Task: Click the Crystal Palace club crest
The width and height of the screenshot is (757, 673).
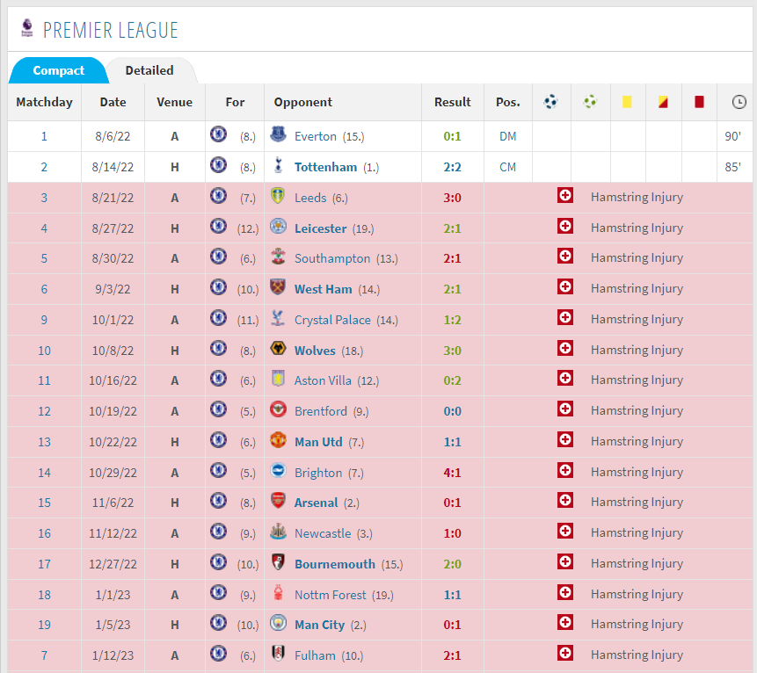Action: [278, 317]
